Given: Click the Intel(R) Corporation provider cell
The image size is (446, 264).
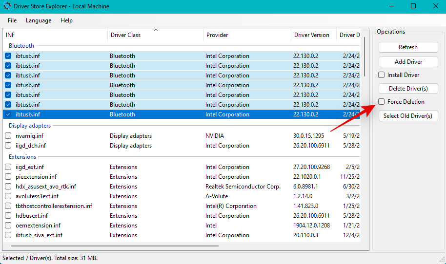Looking at the screenshot, I should 231,206.
